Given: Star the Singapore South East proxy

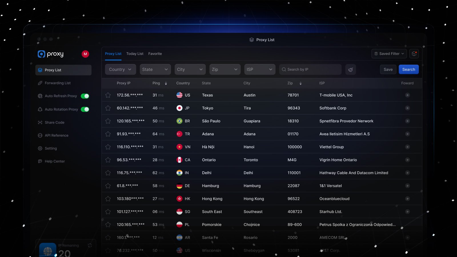Looking at the screenshot, I should (x=108, y=212).
